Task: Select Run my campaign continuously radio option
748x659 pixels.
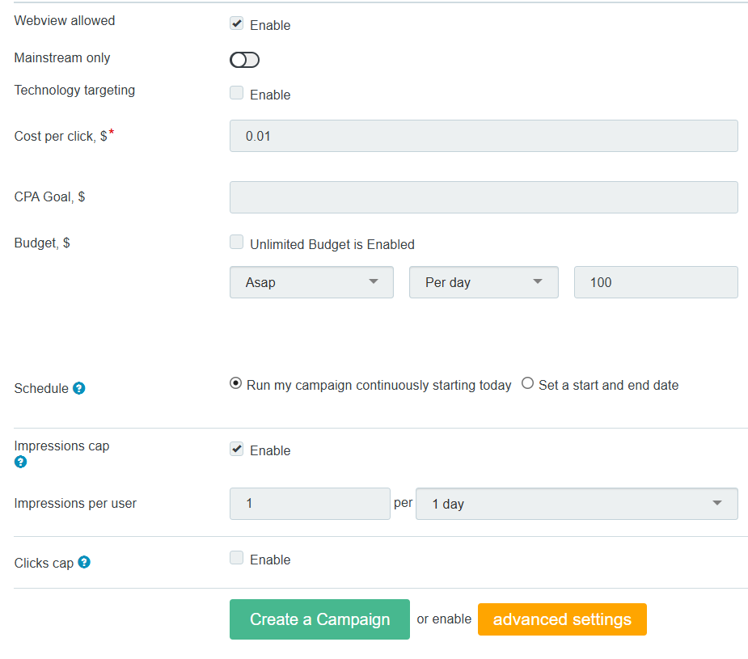Action: point(236,384)
